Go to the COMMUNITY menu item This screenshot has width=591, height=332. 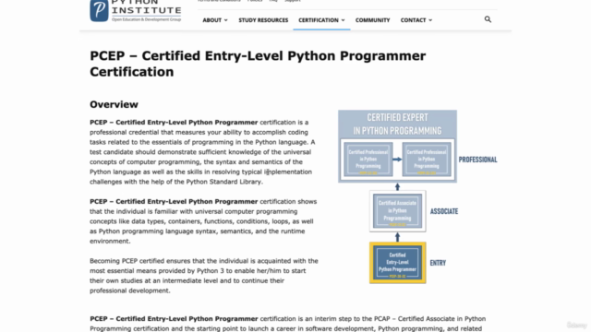click(x=372, y=20)
